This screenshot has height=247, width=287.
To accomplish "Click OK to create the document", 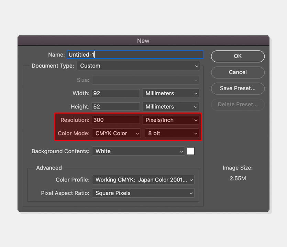I will pyautogui.click(x=238, y=56).
